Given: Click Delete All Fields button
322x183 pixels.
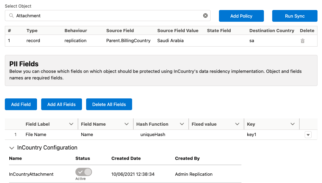Looking at the screenshot, I should click(x=109, y=104).
